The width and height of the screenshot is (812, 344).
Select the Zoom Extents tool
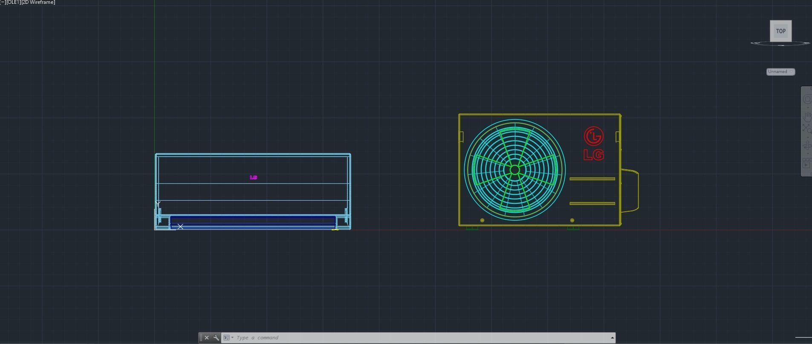807,129
